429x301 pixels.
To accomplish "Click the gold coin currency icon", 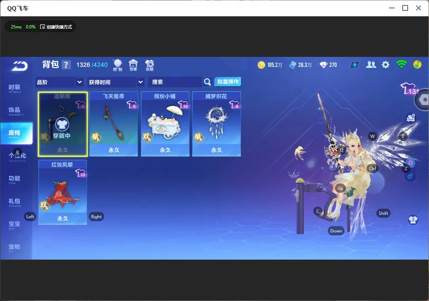I will 261,65.
